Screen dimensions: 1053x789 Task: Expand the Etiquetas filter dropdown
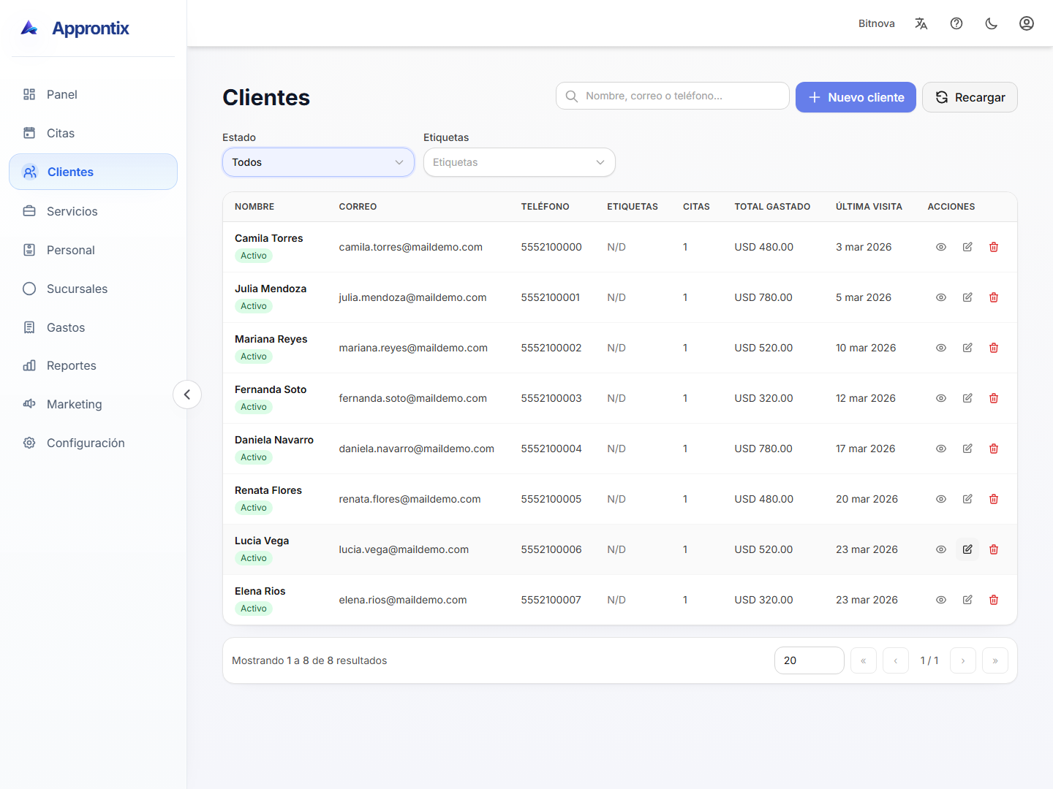(x=519, y=162)
